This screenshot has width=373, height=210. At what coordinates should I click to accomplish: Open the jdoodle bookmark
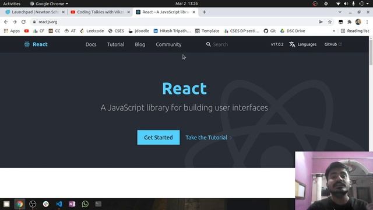139,31
